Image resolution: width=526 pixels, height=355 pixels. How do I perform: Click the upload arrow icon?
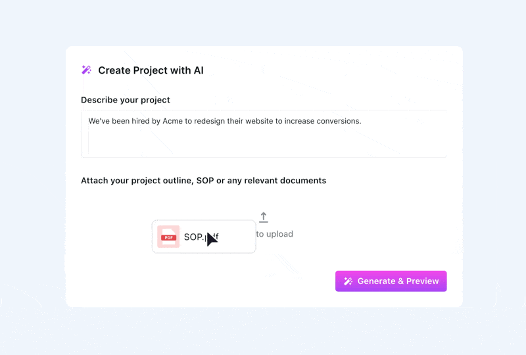264,218
